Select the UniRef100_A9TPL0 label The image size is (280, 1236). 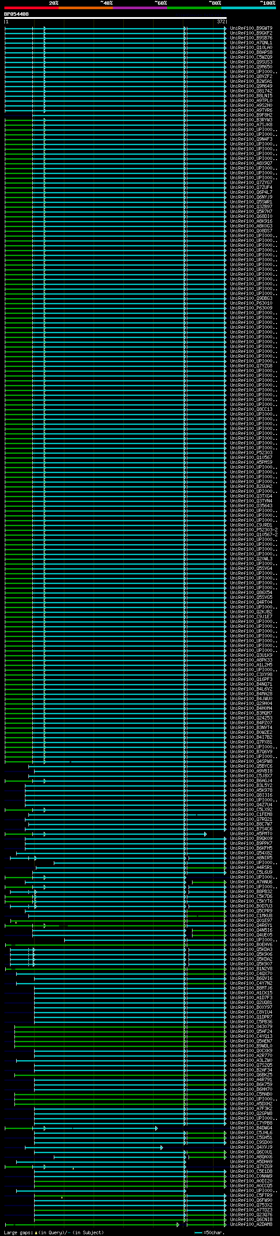tap(251, 101)
